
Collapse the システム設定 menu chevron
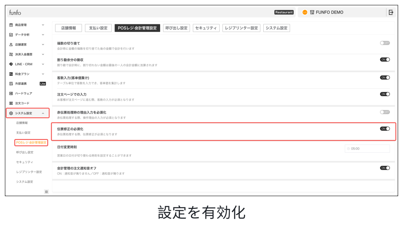(x=43, y=113)
